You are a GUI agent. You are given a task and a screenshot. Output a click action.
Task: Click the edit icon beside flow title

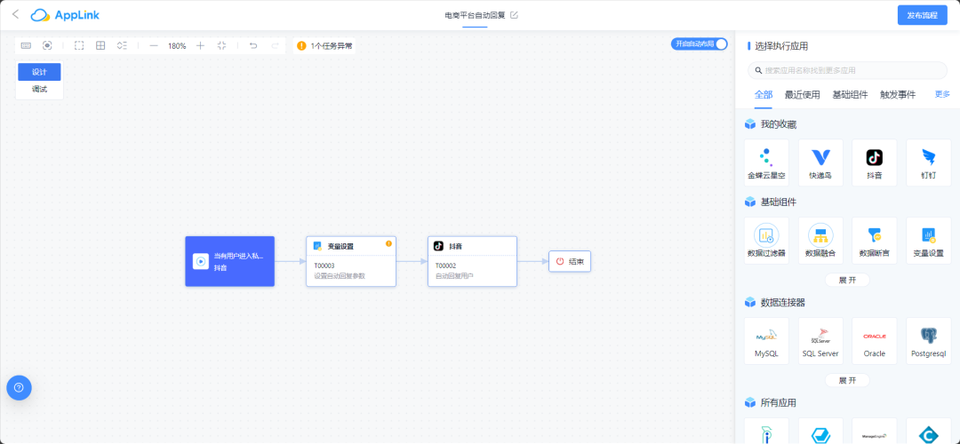[514, 15]
